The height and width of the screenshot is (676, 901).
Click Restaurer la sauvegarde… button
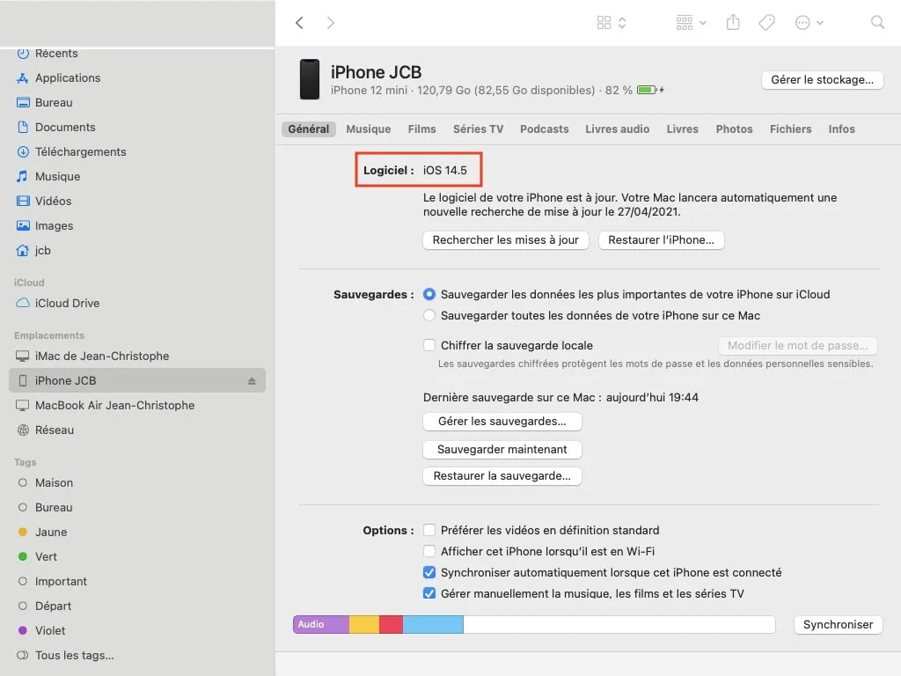(x=502, y=476)
